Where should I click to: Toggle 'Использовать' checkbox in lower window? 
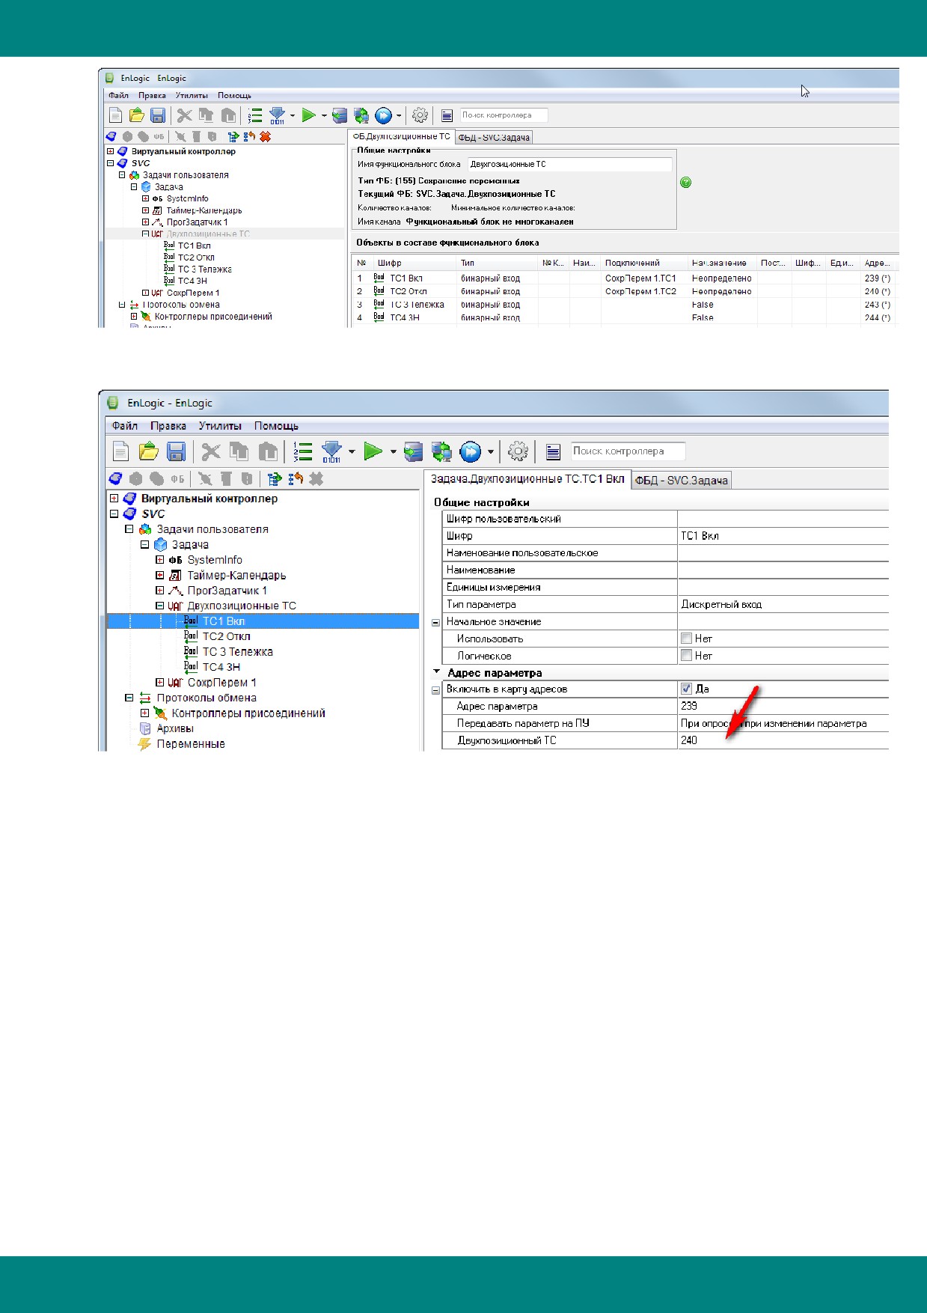pos(686,639)
